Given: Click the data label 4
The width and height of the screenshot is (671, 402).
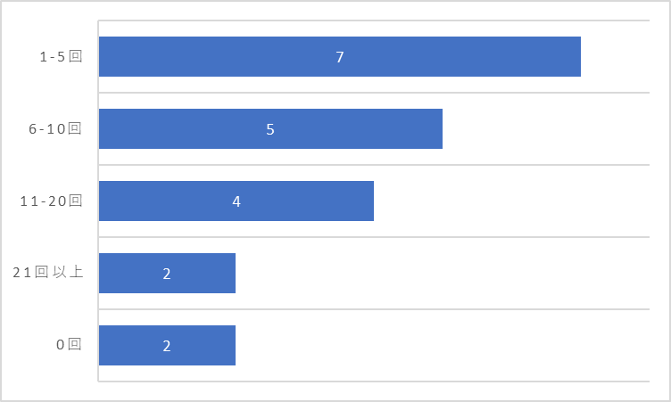Looking at the screenshot, I should click(236, 201).
